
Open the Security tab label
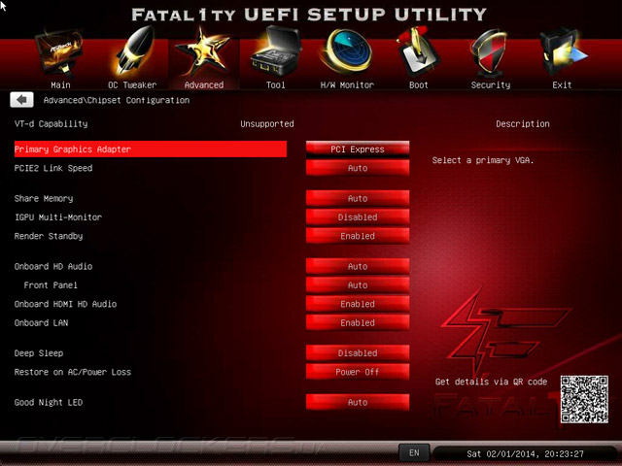[491, 84]
